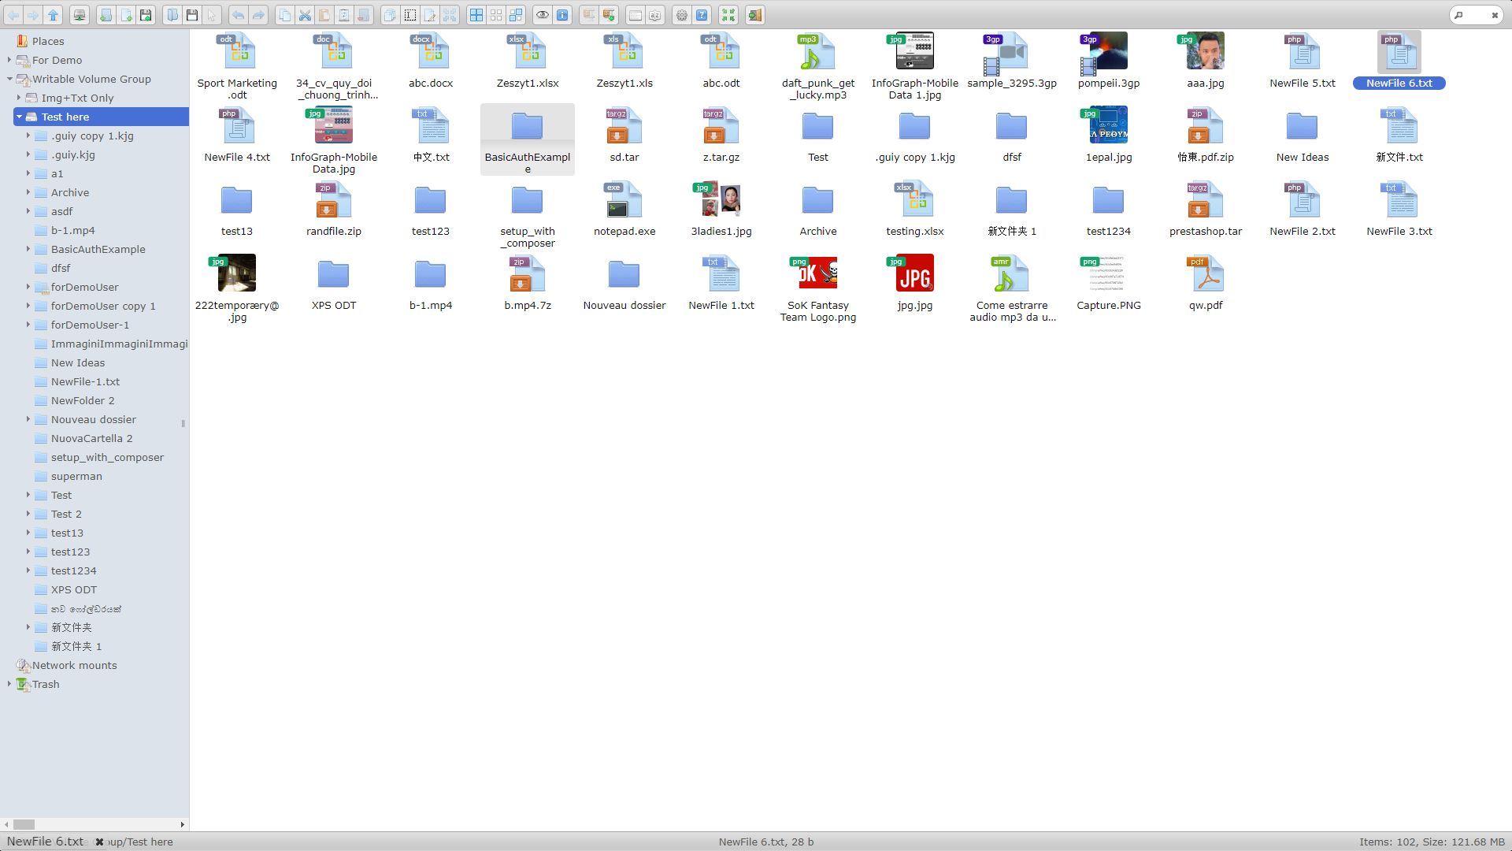This screenshot has height=851, width=1512.
Task: Expand the BasicAuthExample tree node
Action: coord(28,249)
